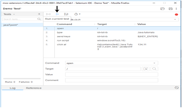The image size is (182, 108).
Task: Open project folder icon
Action: click(162, 9)
